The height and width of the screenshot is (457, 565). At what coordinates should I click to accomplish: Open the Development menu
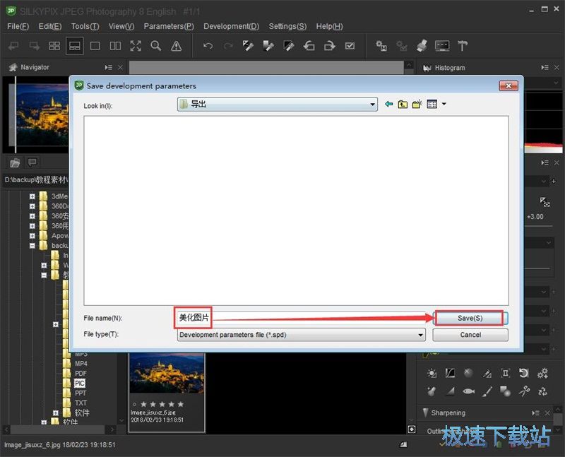(232, 26)
